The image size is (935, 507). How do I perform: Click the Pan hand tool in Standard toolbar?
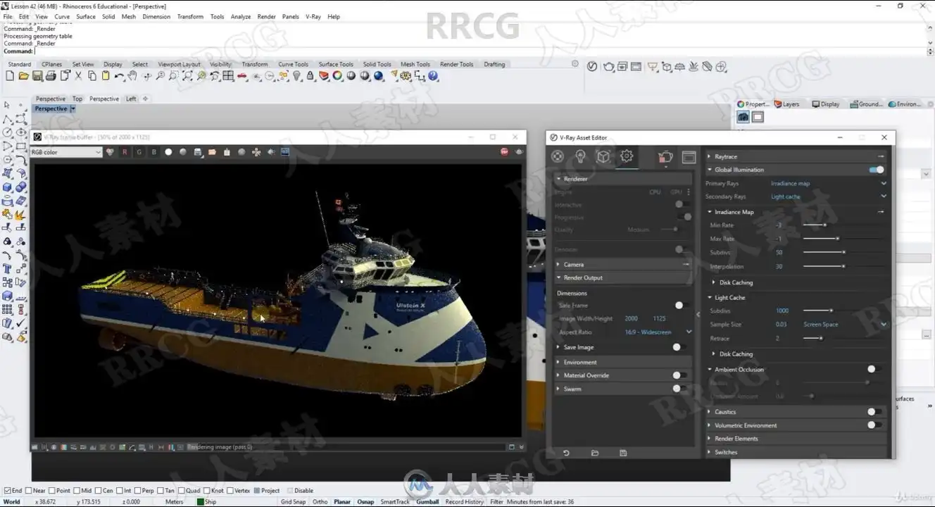132,76
